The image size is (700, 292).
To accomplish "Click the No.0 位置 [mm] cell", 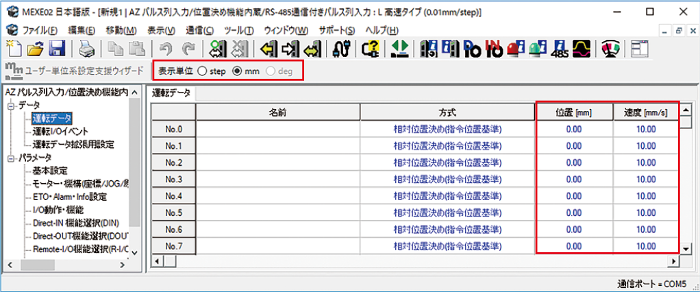I will point(573,129).
